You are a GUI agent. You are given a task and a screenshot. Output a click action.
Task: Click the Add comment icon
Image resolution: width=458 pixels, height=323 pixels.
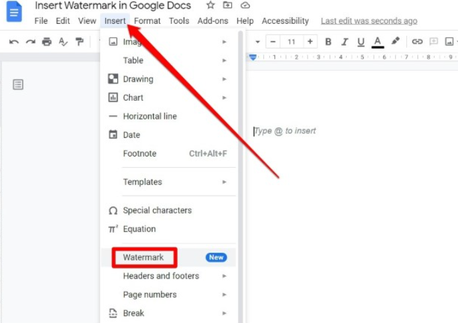click(x=433, y=42)
